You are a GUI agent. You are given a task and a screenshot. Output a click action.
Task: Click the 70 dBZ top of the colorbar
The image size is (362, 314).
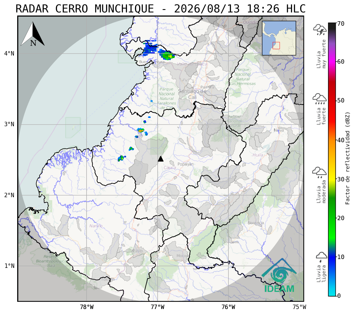tap(332, 24)
